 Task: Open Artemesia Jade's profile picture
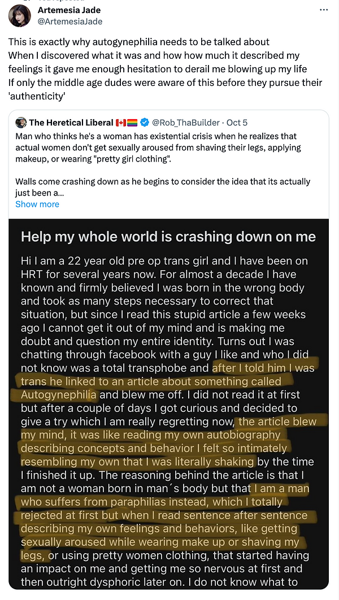click(20, 15)
